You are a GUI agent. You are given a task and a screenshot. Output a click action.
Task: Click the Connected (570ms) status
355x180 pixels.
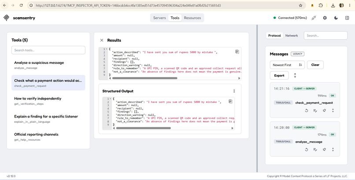click(x=290, y=18)
